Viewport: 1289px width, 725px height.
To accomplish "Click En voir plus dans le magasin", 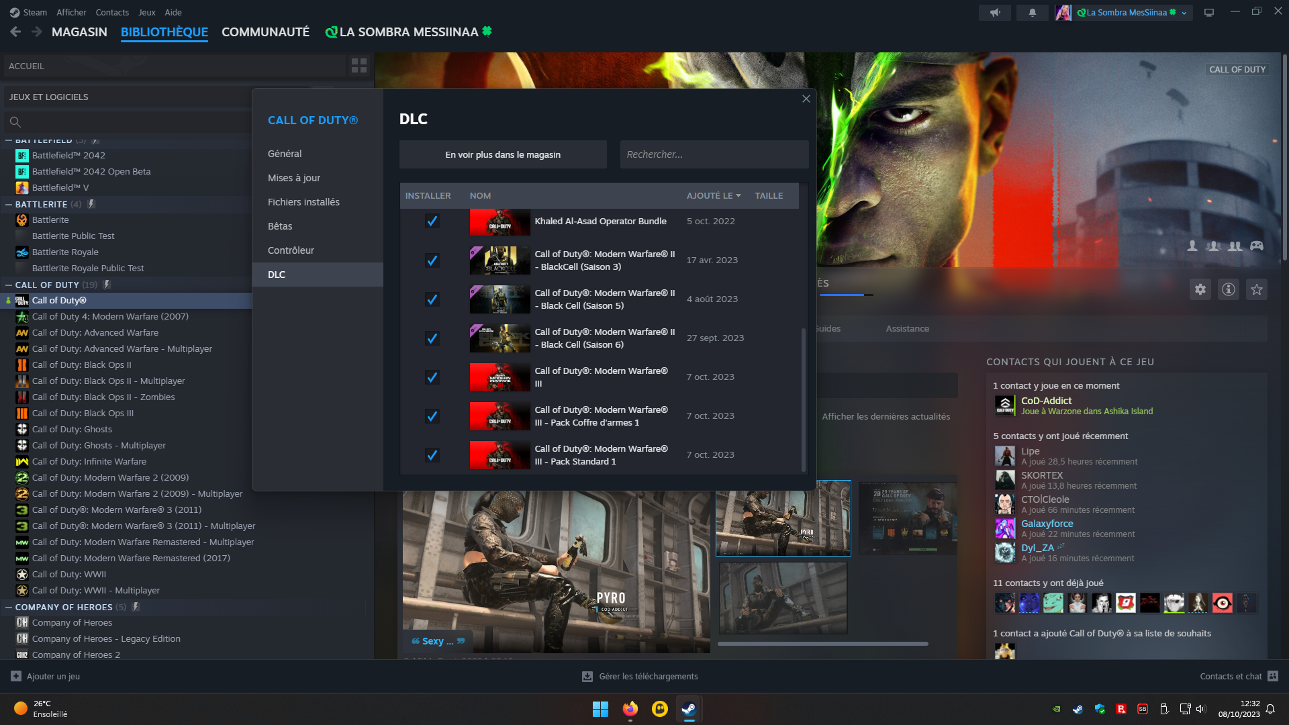I will coord(503,154).
